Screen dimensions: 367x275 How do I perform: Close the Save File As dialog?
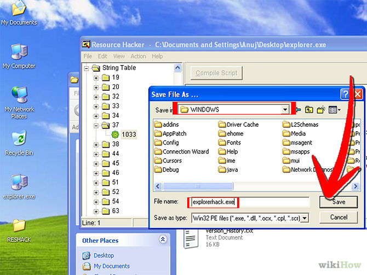(357, 95)
